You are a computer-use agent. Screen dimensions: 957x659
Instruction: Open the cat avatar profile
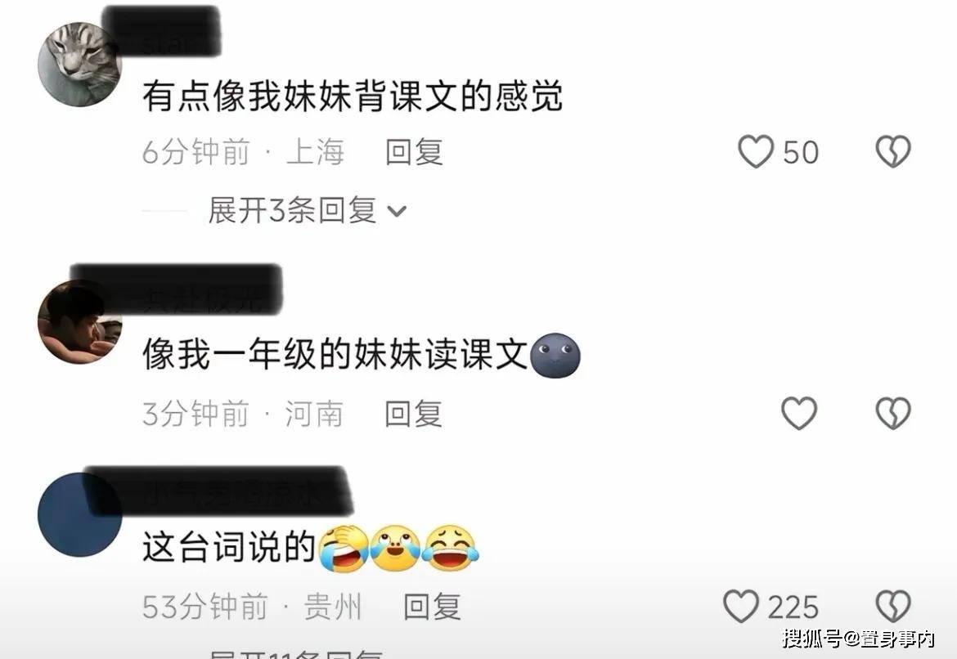click(x=79, y=64)
